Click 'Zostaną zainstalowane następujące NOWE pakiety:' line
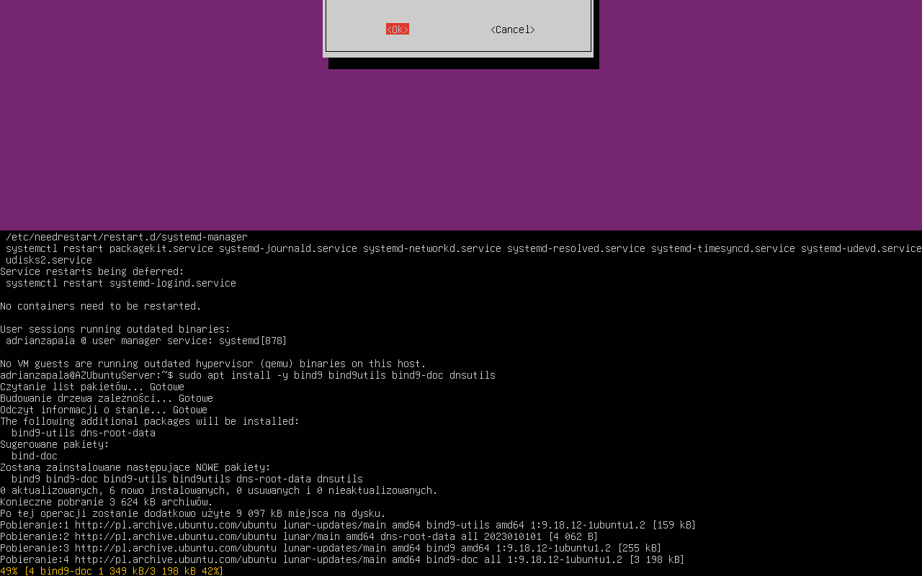Viewport: 922px width, 576px height. tap(135, 467)
